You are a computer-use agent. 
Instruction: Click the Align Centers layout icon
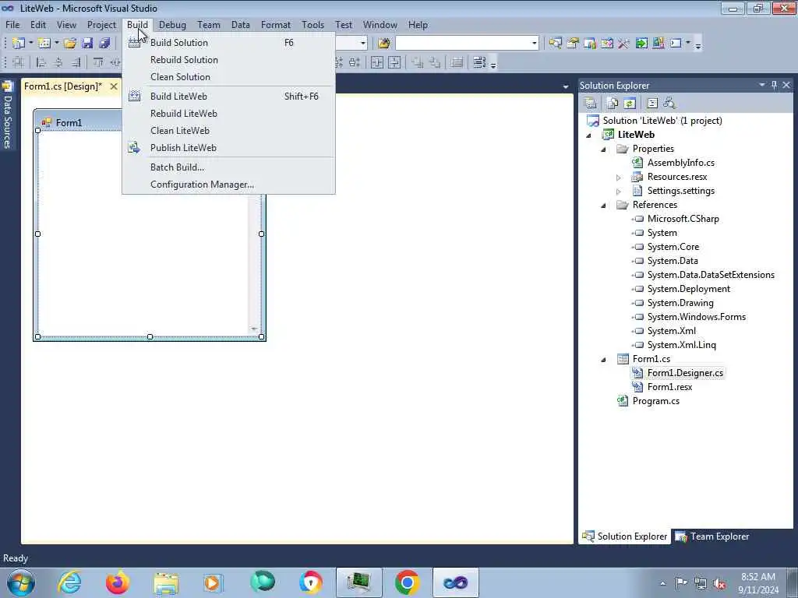[x=58, y=62]
